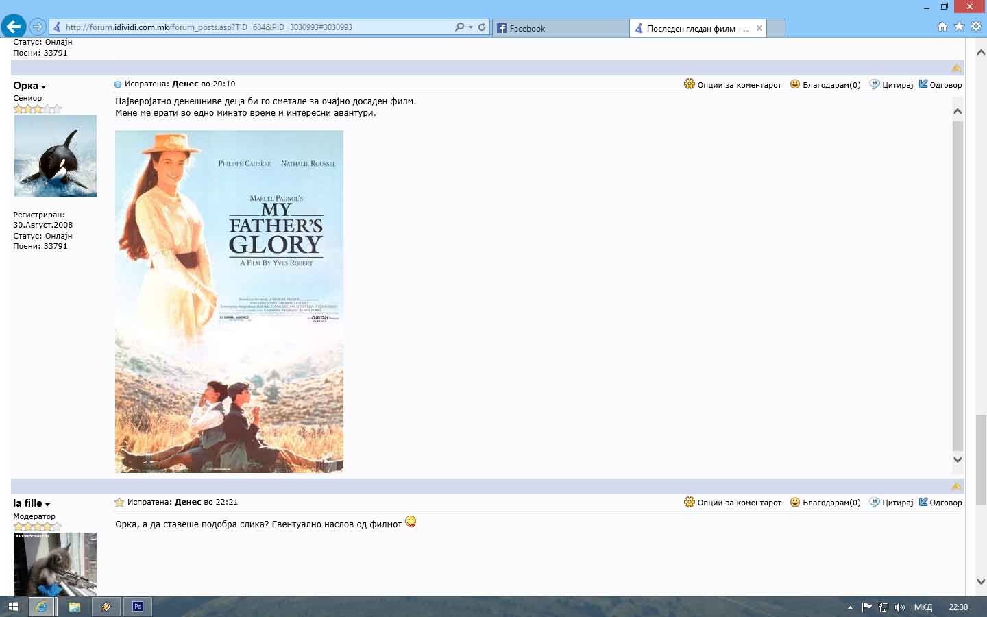Open browser Tools gear icon

[x=976, y=26]
